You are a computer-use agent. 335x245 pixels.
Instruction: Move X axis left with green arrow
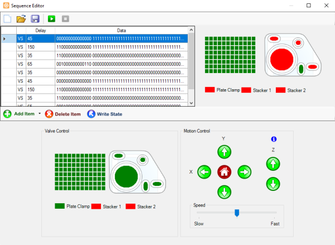(x=204, y=172)
